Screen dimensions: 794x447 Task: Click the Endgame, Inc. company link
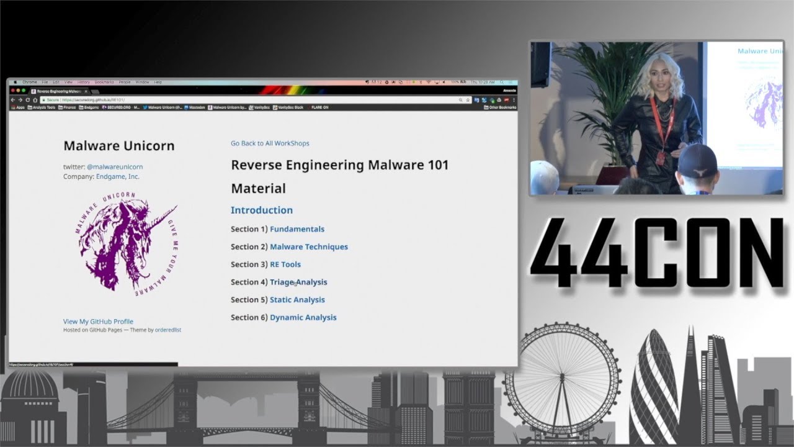118,176
